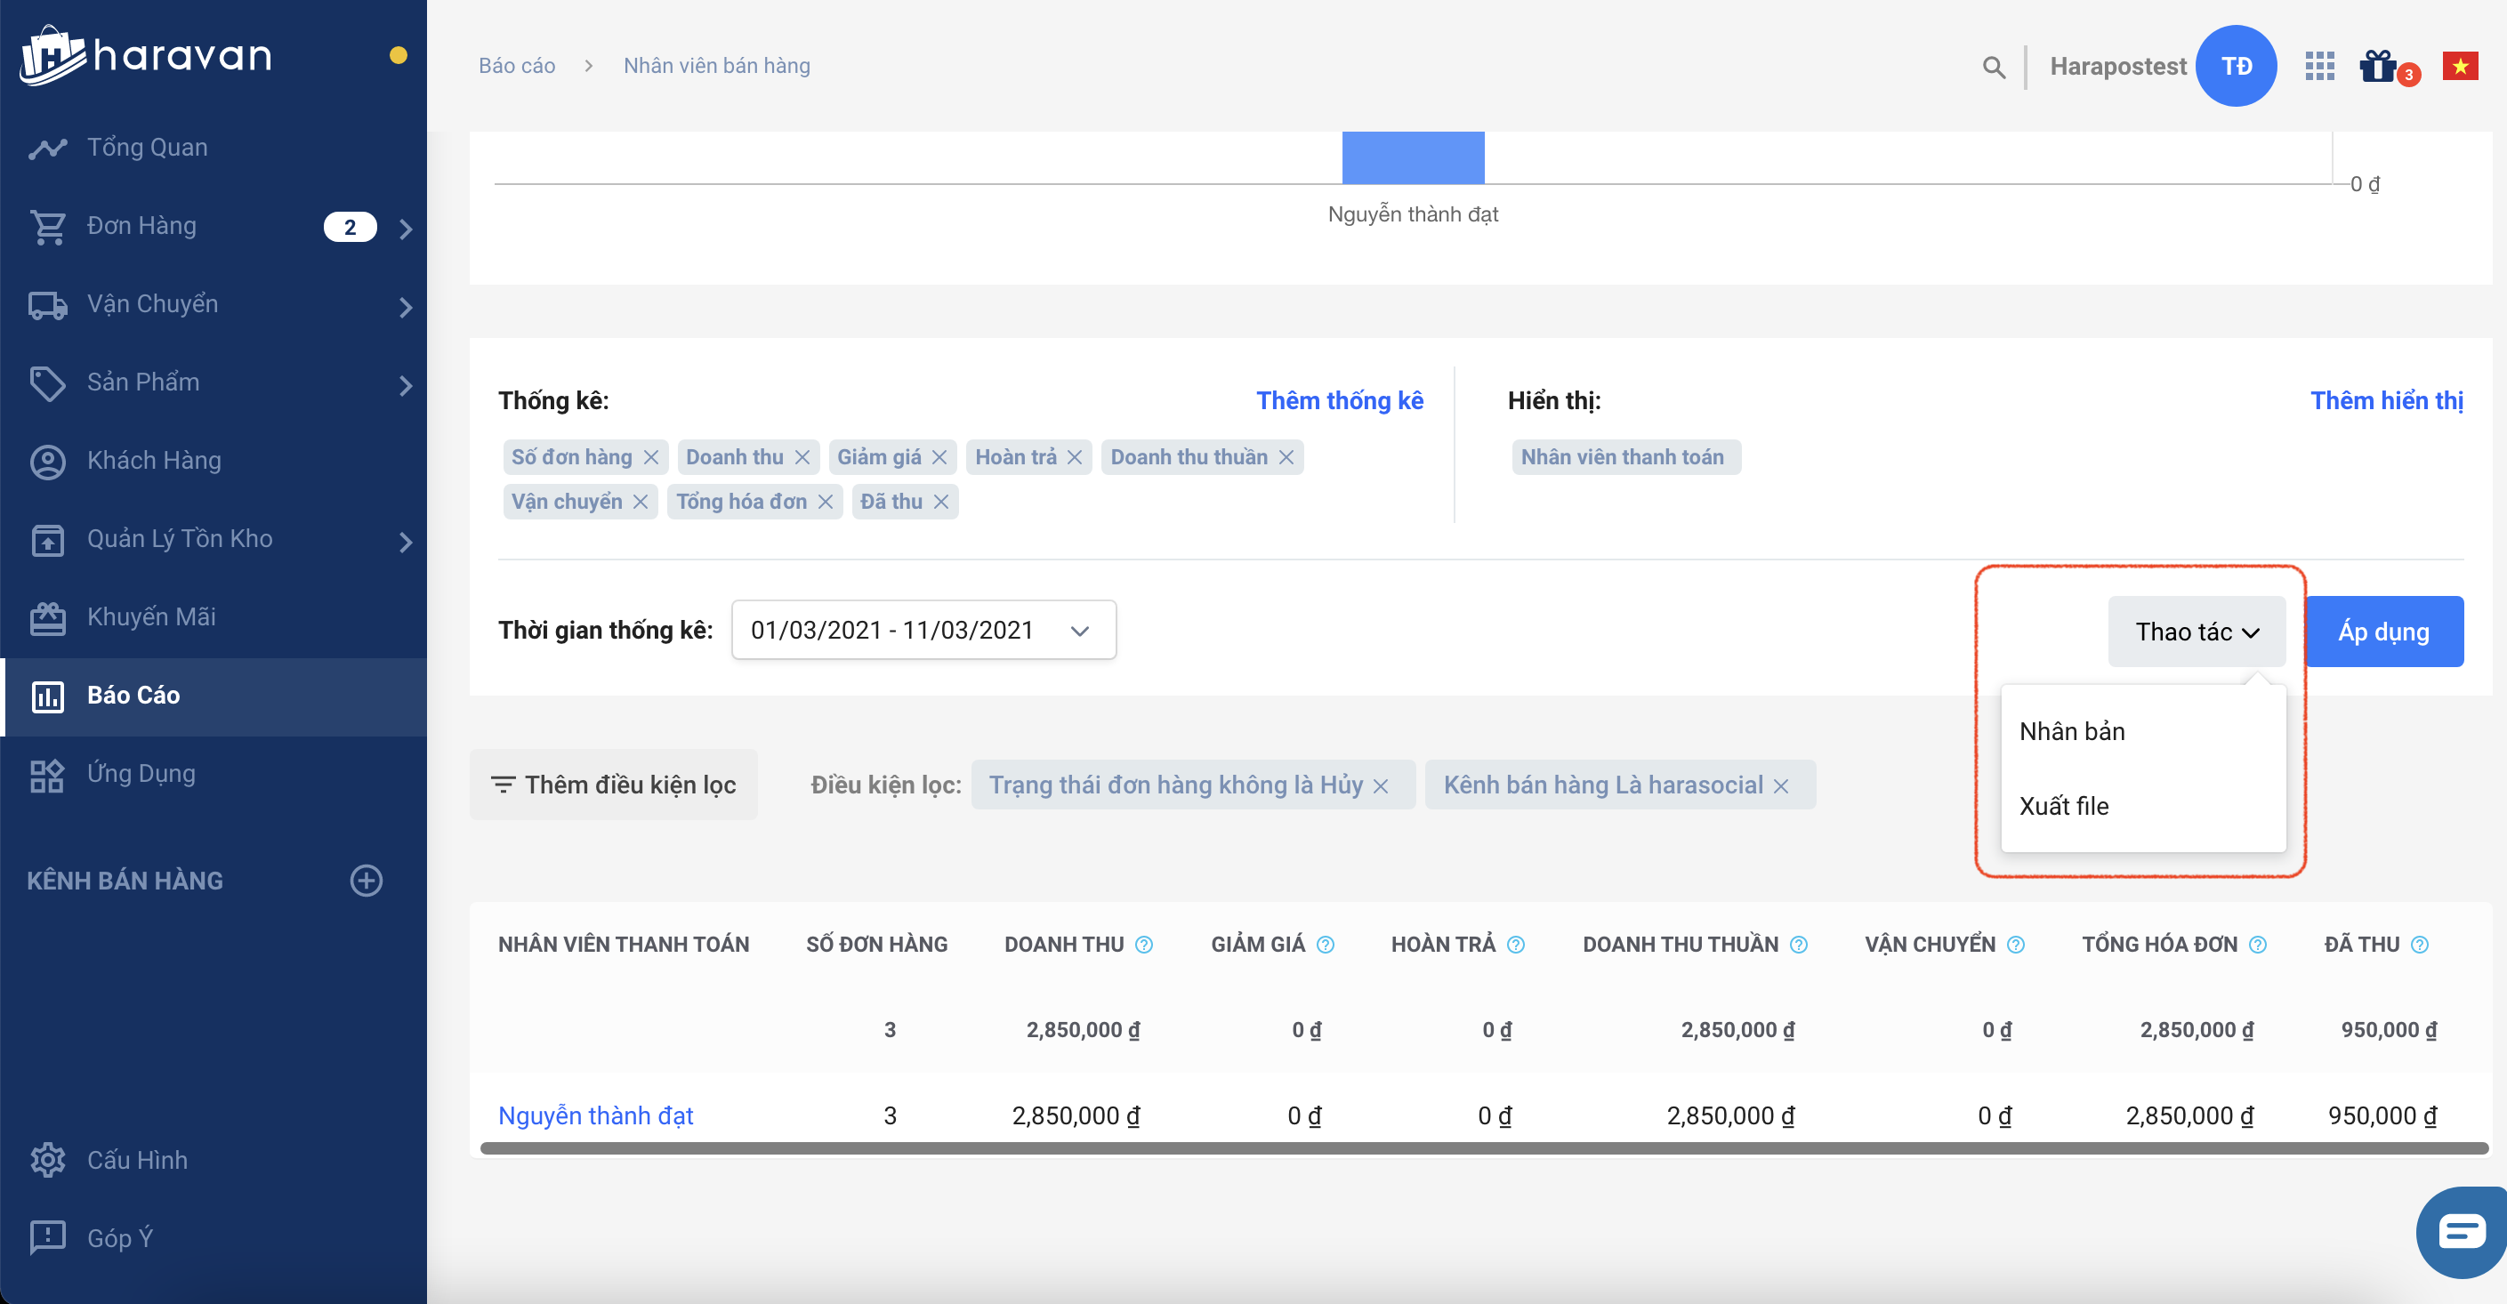Add a sales channel plus icon
The height and width of the screenshot is (1304, 2507).
[366, 880]
